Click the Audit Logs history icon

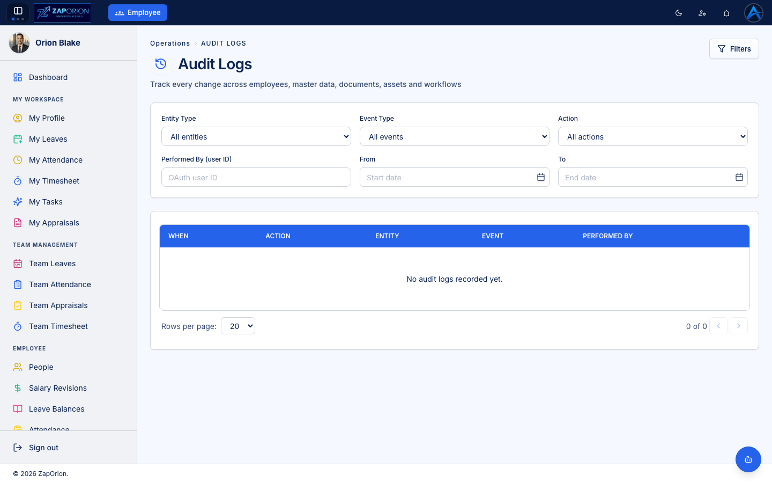pyautogui.click(x=161, y=64)
